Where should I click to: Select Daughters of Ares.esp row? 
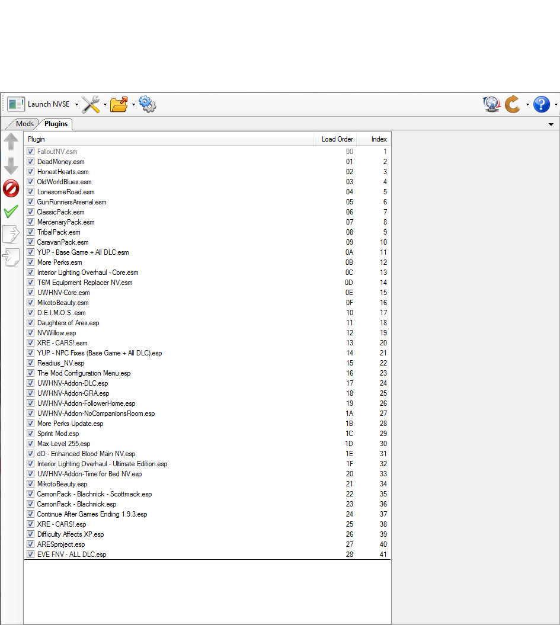point(207,322)
